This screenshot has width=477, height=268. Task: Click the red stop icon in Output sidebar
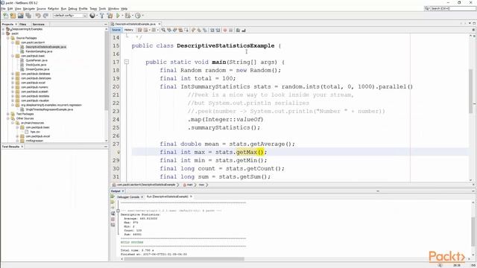[x=113, y=219]
